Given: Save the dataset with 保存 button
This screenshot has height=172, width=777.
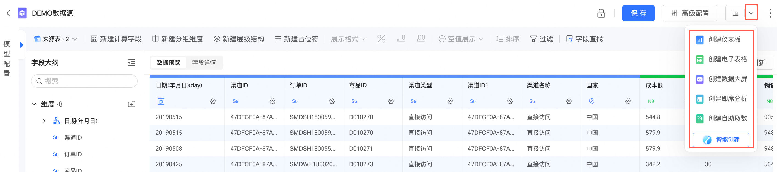Looking at the screenshot, I should point(638,13).
